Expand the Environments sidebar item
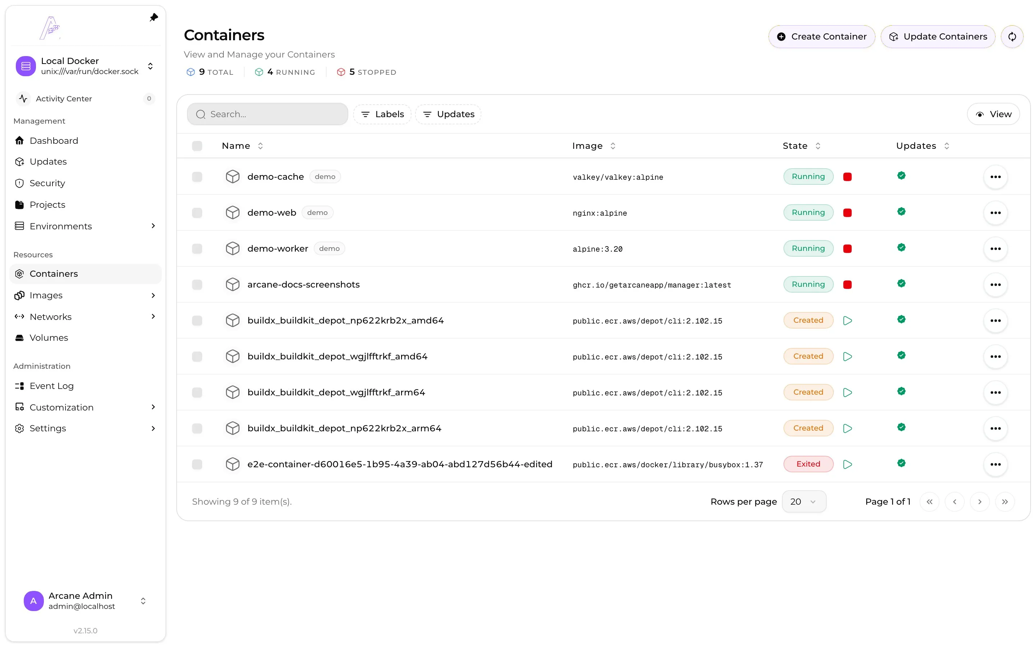Viewport: 1036px width, 647px height. click(153, 226)
